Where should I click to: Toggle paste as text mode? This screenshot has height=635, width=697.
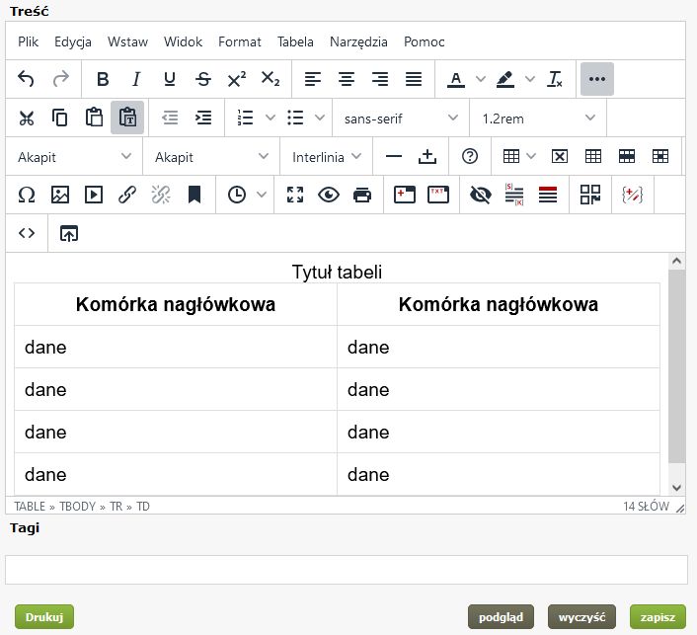click(127, 118)
